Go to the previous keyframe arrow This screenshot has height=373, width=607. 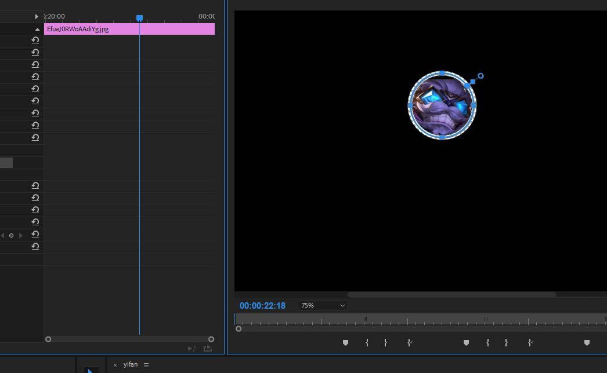pyautogui.click(x=2, y=235)
